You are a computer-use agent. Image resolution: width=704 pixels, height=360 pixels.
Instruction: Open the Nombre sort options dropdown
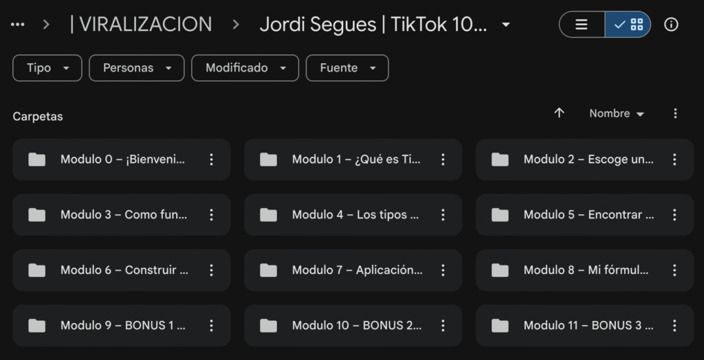click(617, 114)
